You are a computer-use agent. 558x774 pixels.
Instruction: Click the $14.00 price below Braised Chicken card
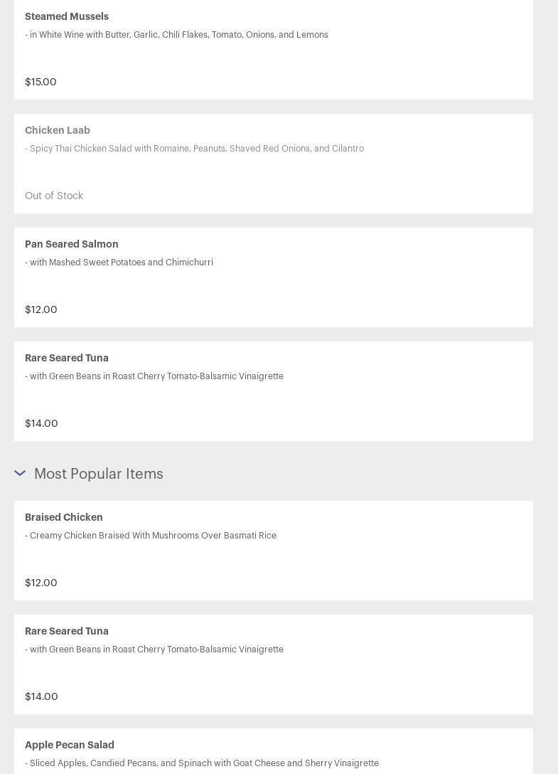41,696
